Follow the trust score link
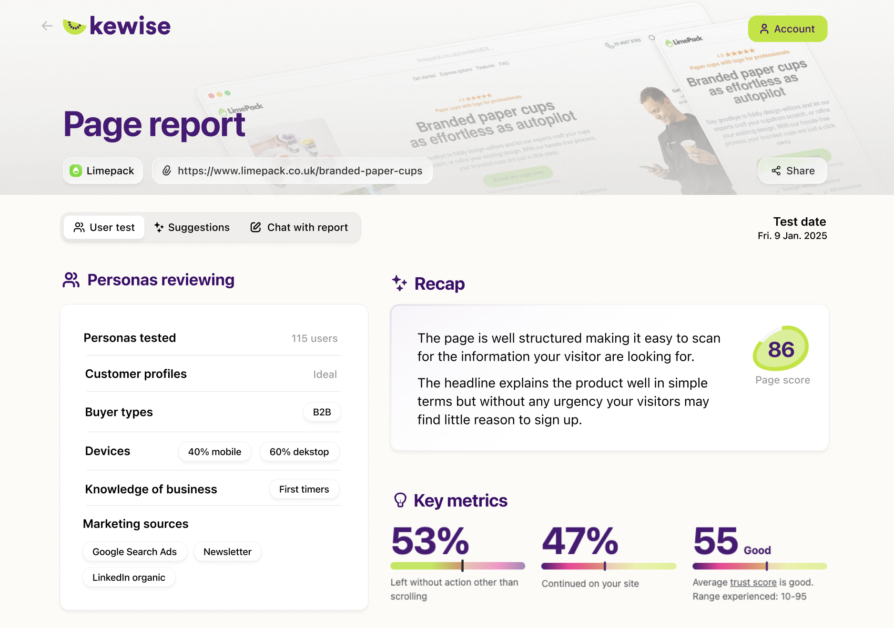 tap(753, 582)
